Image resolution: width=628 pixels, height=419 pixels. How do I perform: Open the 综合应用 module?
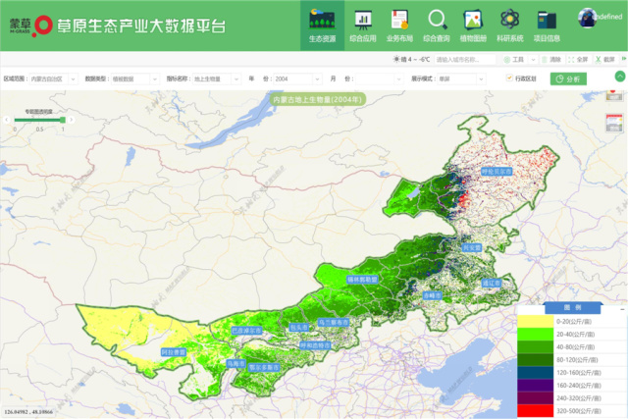[x=362, y=25]
